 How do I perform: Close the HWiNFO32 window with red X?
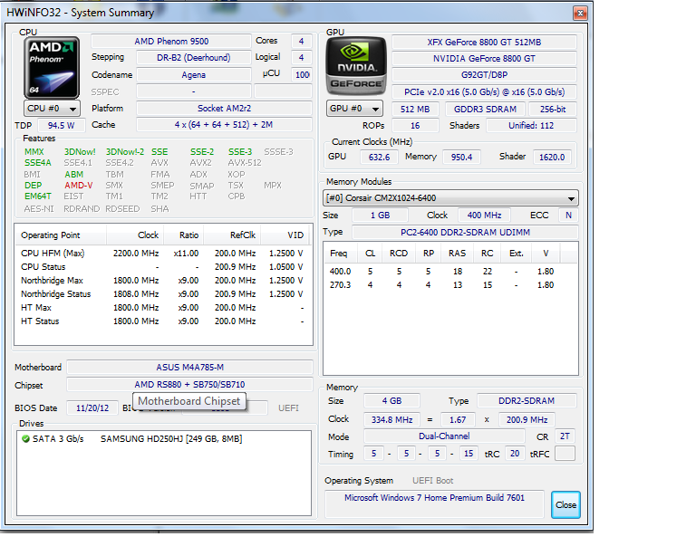[x=580, y=13]
